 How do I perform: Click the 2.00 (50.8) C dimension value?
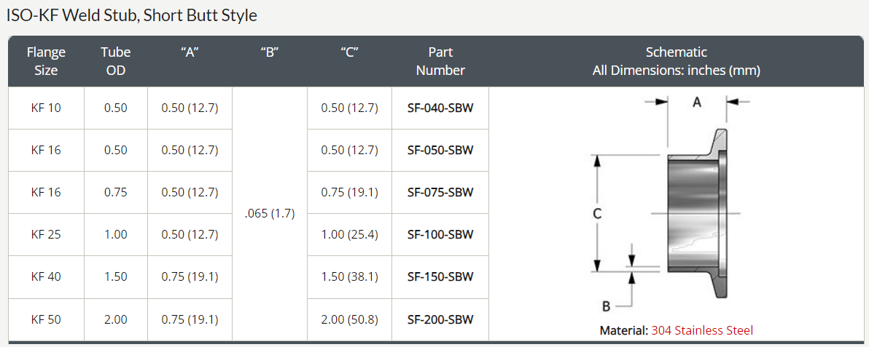[349, 319]
